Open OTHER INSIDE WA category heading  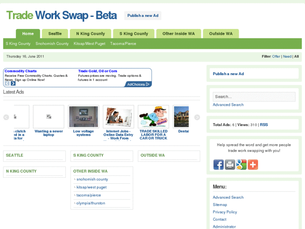[x=90, y=171]
